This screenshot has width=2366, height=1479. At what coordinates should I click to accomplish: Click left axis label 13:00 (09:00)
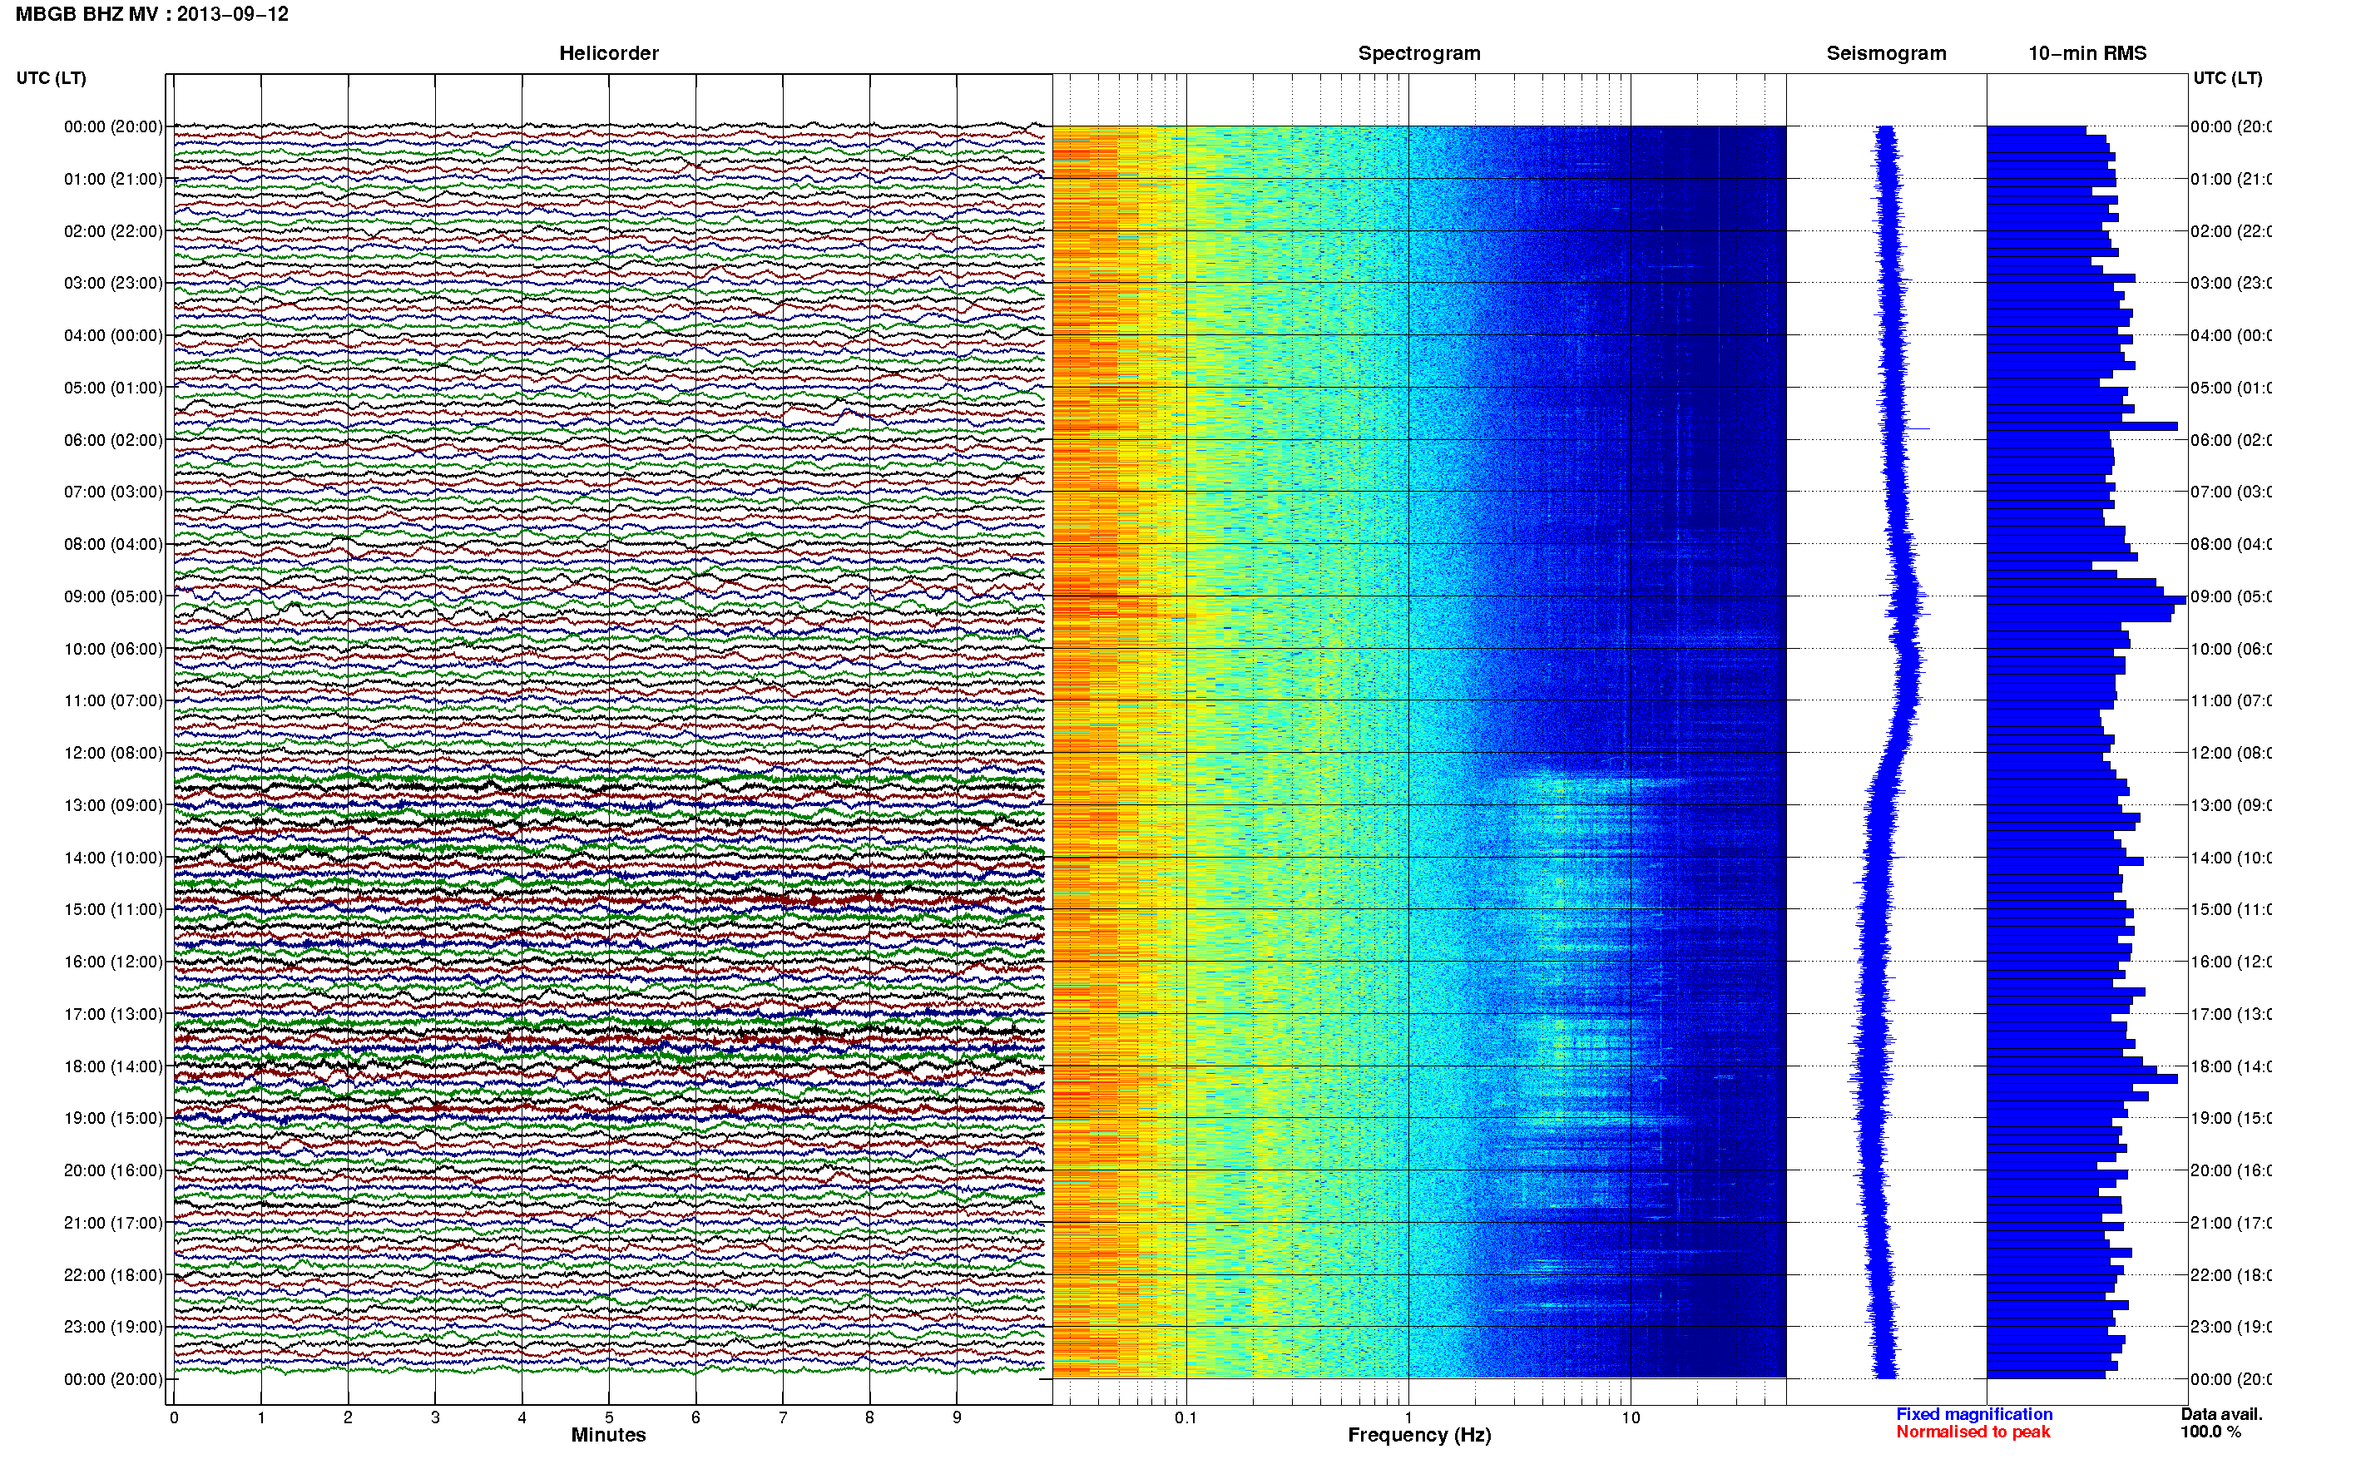pos(113,805)
